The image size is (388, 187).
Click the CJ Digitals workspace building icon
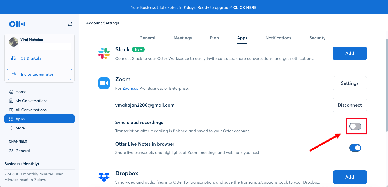click(14, 58)
